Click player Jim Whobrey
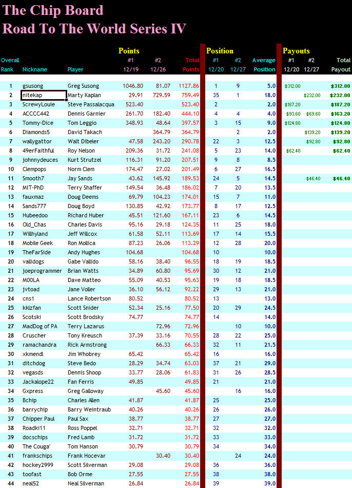 [x=84, y=354]
